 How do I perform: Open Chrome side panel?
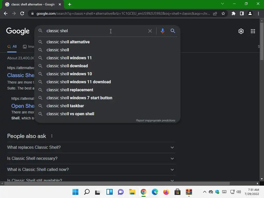242,13
